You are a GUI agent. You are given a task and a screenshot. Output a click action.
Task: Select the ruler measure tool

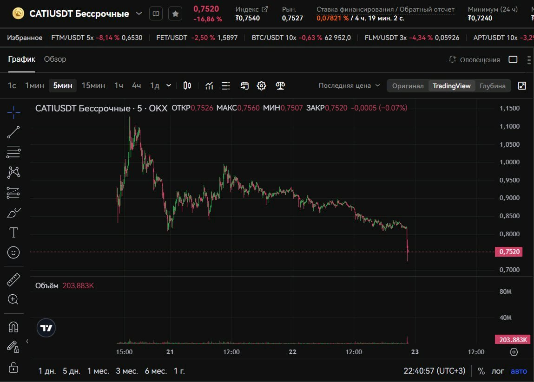tap(13, 279)
